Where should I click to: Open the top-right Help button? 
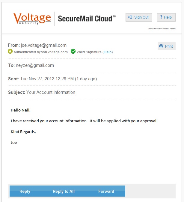pyautogui.click(x=166, y=17)
